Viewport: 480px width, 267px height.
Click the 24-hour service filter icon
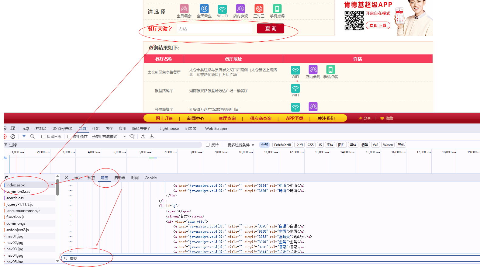click(x=204, y=9)
